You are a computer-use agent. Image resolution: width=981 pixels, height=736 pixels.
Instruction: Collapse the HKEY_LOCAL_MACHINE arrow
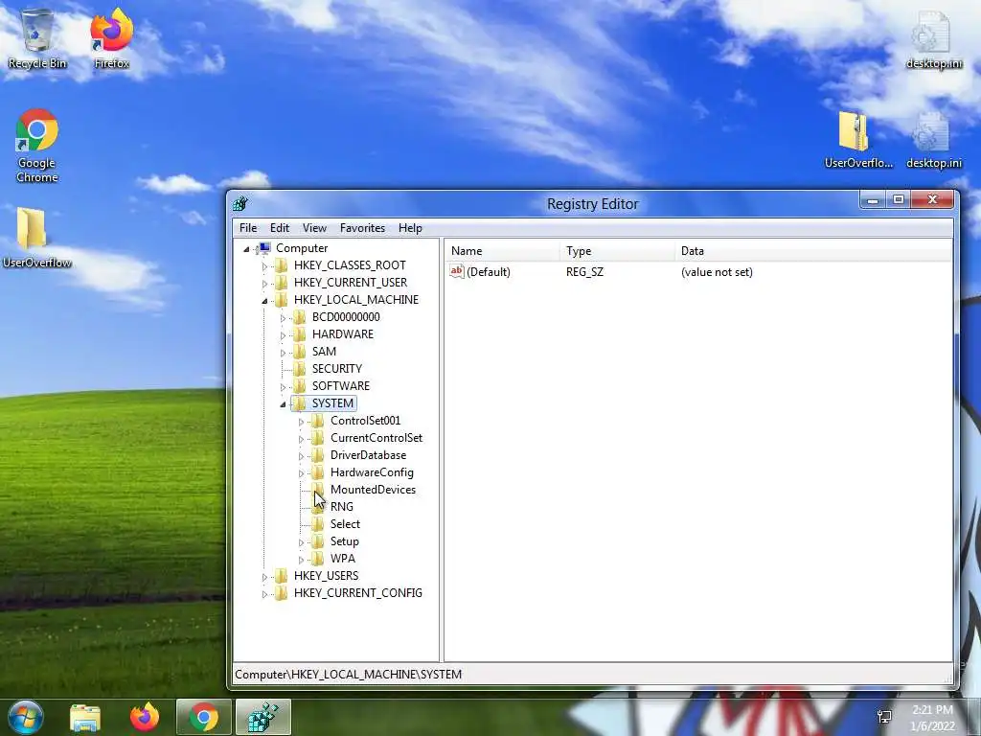pos(264,301)
